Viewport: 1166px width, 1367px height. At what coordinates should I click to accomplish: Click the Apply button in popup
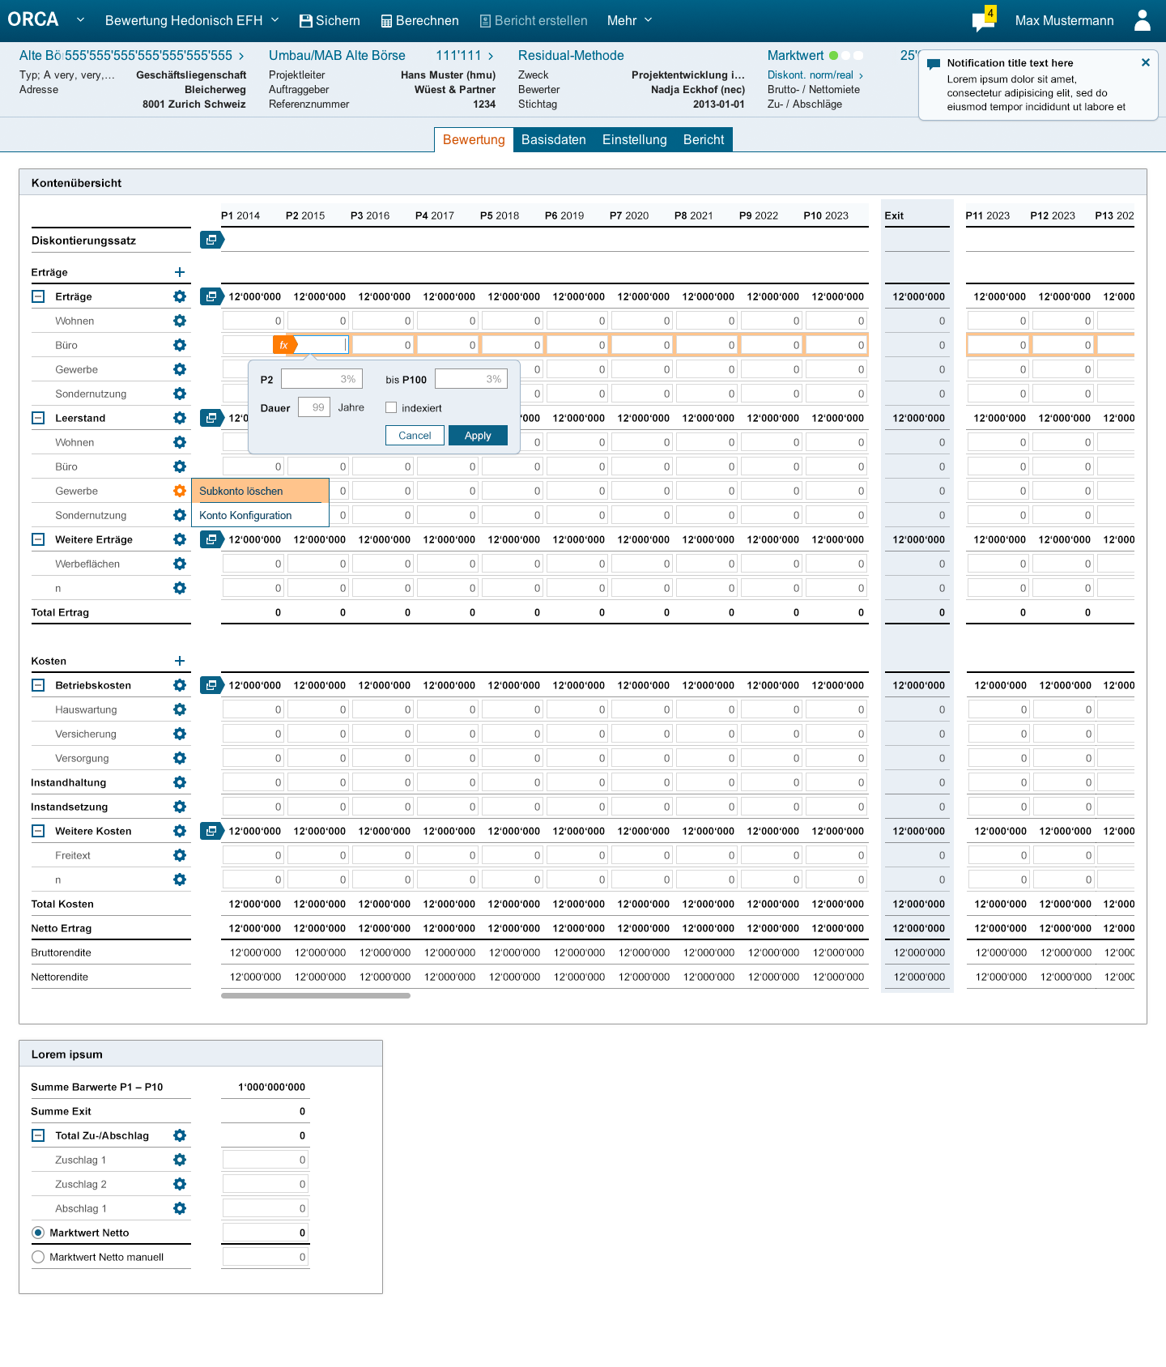point(478,435)
